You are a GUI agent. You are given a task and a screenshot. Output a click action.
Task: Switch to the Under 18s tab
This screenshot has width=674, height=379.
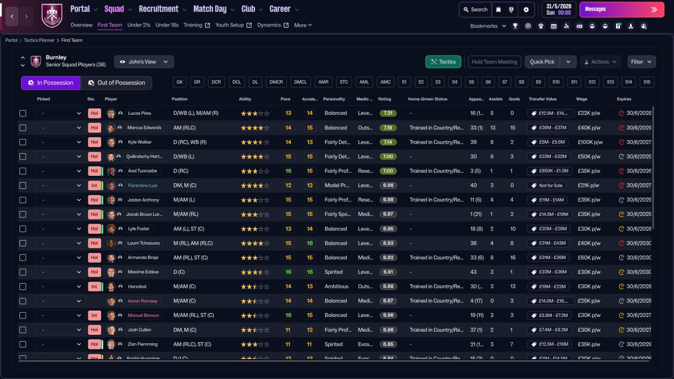[167, 25]
